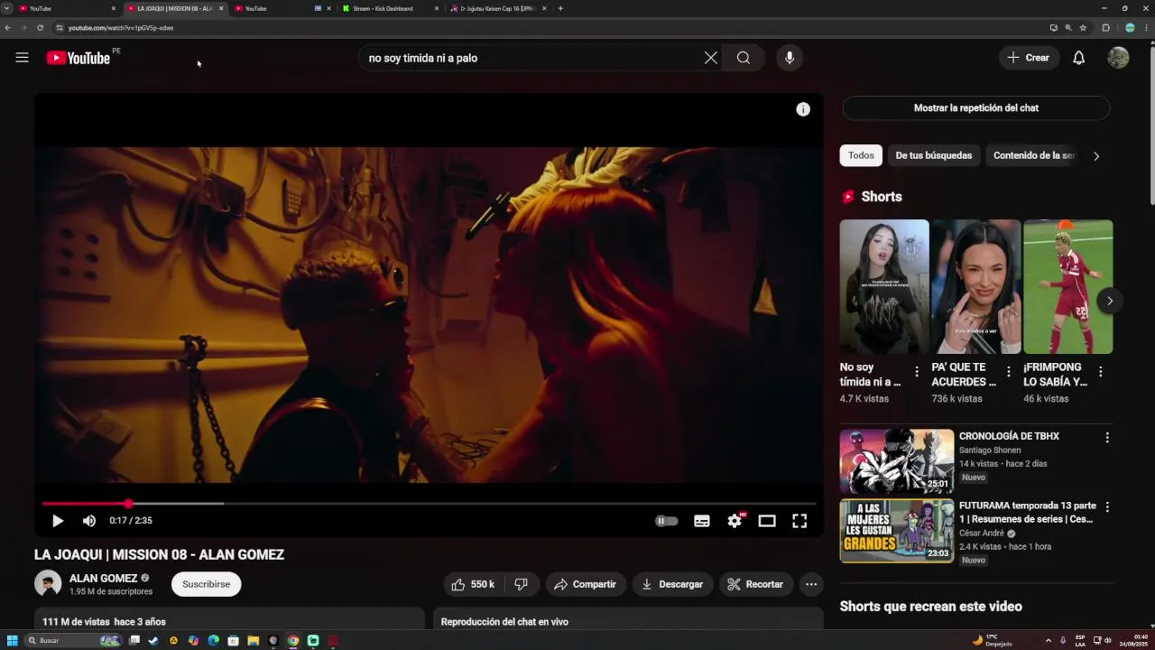
Task: Show more filter chips with arrow
Action: [x=1096, y=156]
